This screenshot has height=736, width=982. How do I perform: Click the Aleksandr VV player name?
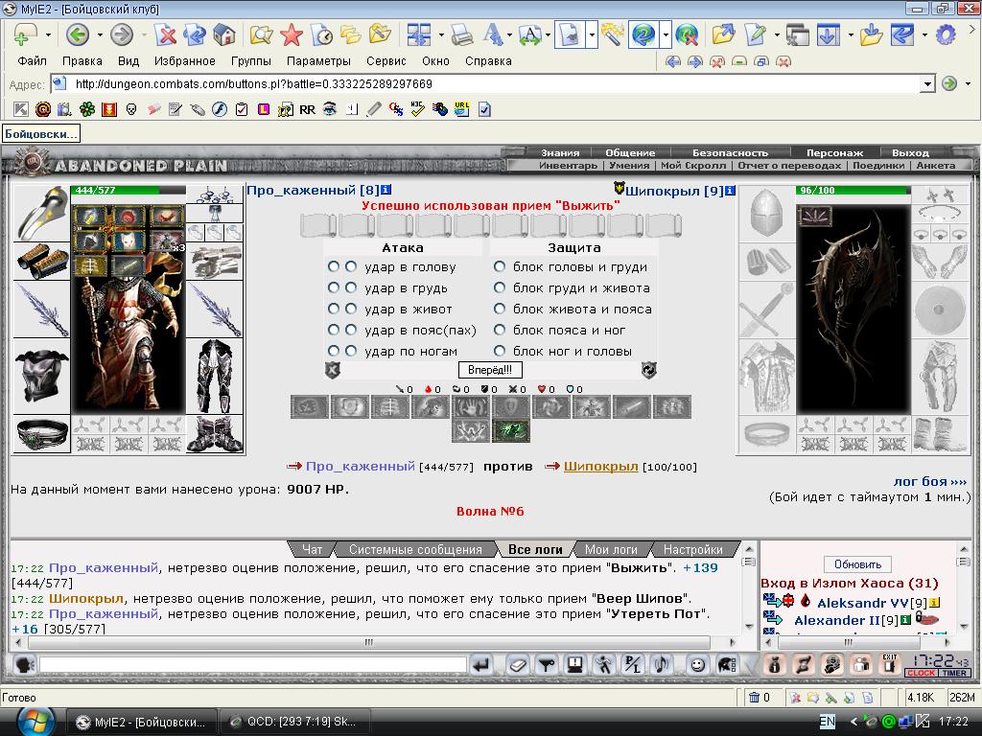[864, 603]
